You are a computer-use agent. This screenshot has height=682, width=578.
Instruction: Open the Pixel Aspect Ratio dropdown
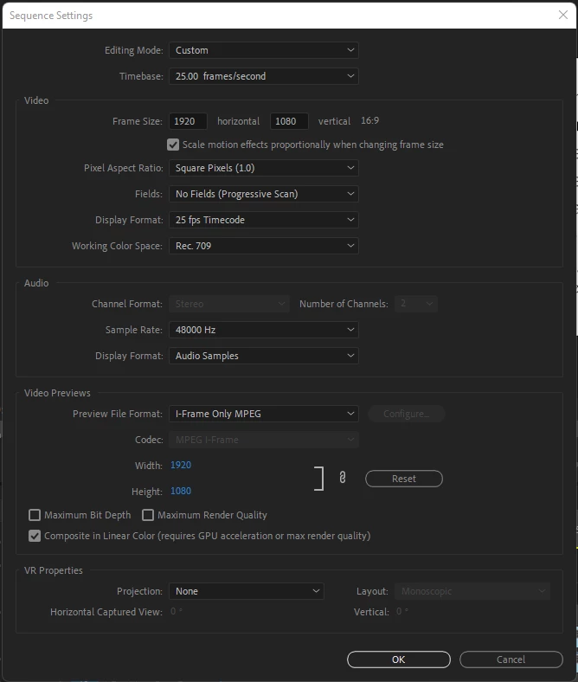tap(264, 168)
